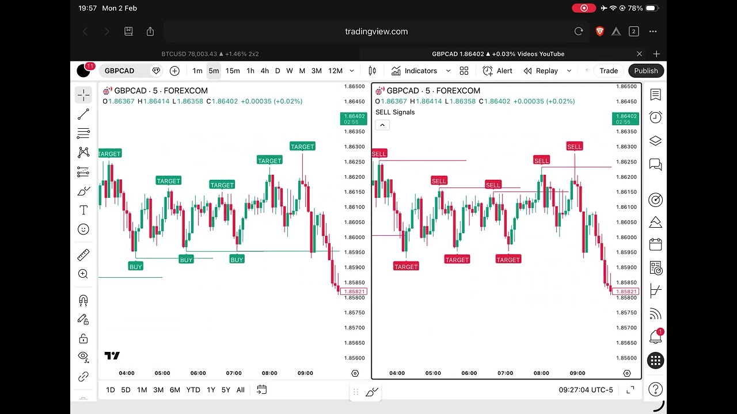Switch to the 1m timeframe
The height and width of the screenshot is (414, 737).
(x=197, y=71)
